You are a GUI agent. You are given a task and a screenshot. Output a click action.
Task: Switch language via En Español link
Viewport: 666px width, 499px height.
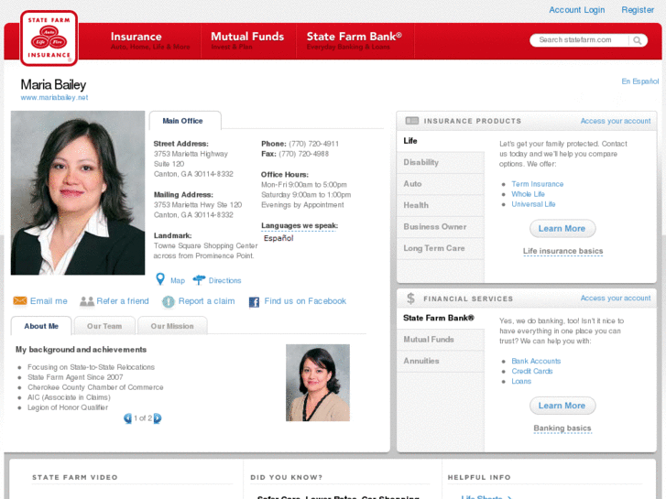640,81
